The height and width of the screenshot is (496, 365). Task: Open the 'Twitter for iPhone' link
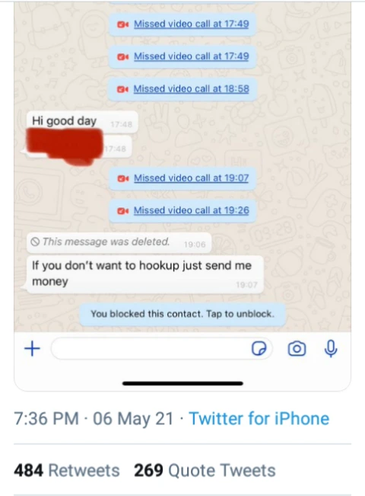[x=259, y=418]
